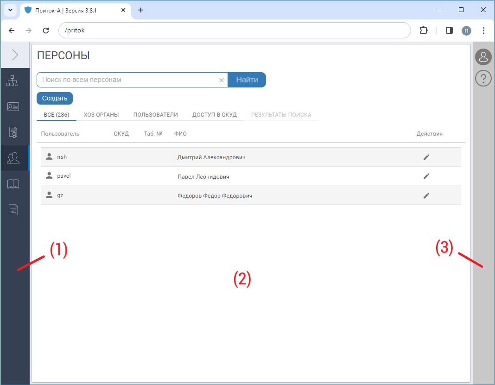Image resolution: width=495 pixels, height=385 pixels.
Task: Click the Таб. № column header
Action: pyautogui.click(x=153, y=134)
